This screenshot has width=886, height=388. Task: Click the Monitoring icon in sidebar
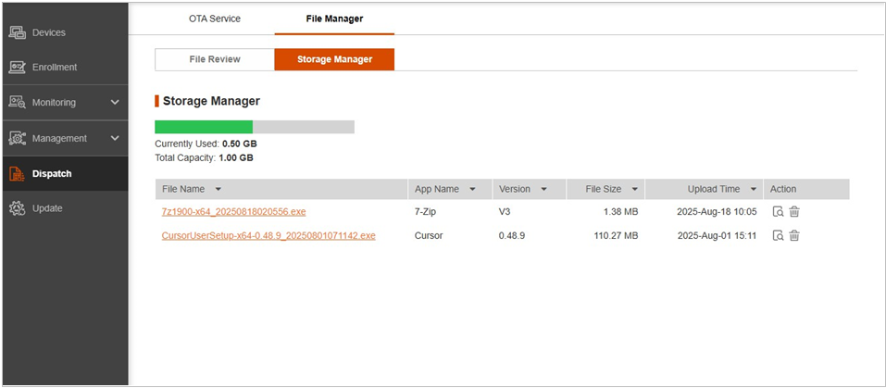(x=17, y=102)
